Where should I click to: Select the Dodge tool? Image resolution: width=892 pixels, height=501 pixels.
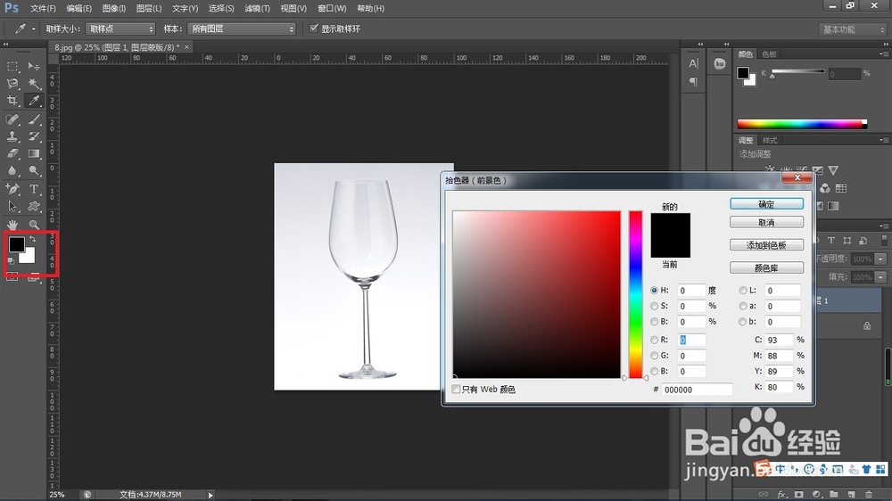pos(34,170)
